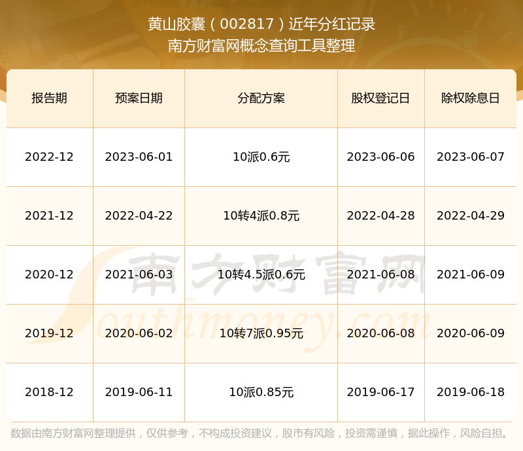
Task: Select the 10转4.5派0.6元 plan cell
Action: point(261,275)
